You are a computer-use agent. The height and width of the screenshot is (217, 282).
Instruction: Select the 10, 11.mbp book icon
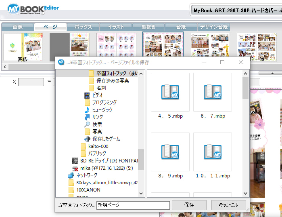212,152
